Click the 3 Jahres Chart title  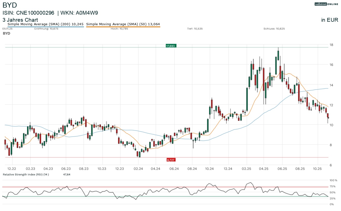tap(20, 20)
